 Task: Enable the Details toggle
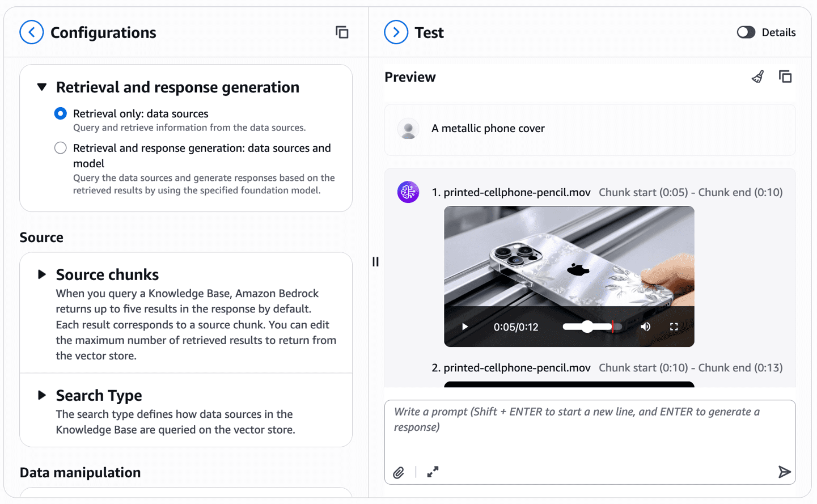(746, 32)
